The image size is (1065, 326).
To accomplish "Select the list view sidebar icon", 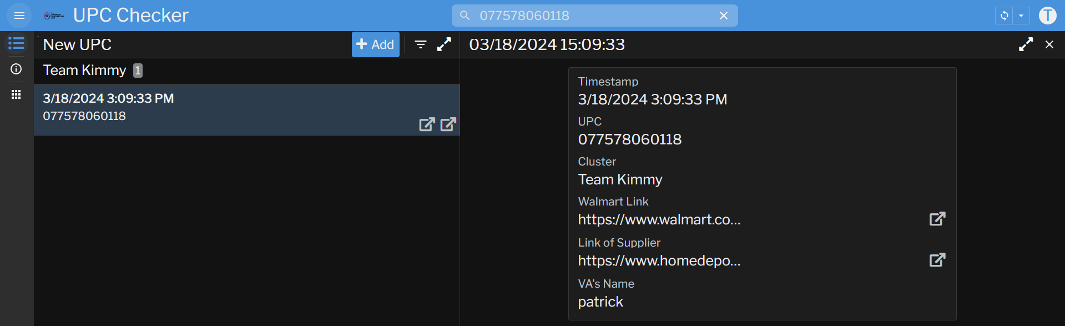I will click(x=16, y=43).
